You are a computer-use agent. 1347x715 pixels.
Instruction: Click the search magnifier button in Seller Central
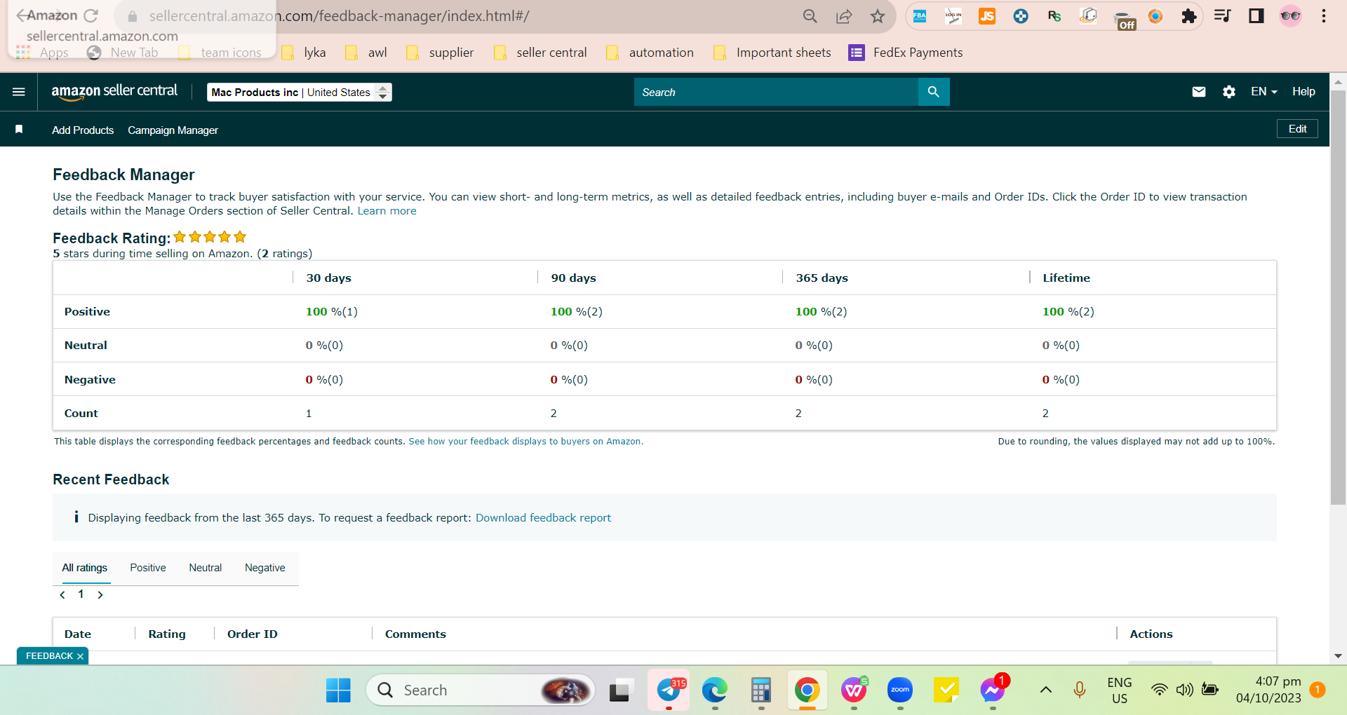click(x=934, y=92)
